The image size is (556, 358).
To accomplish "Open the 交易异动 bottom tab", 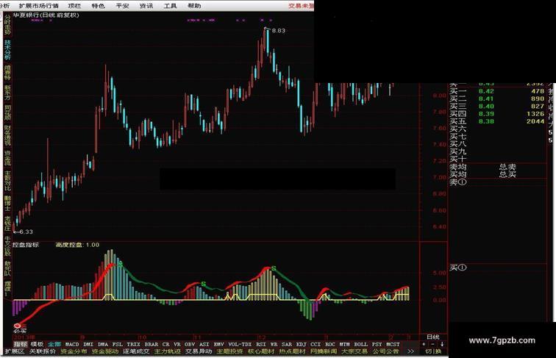I will (x=199, y=351).
